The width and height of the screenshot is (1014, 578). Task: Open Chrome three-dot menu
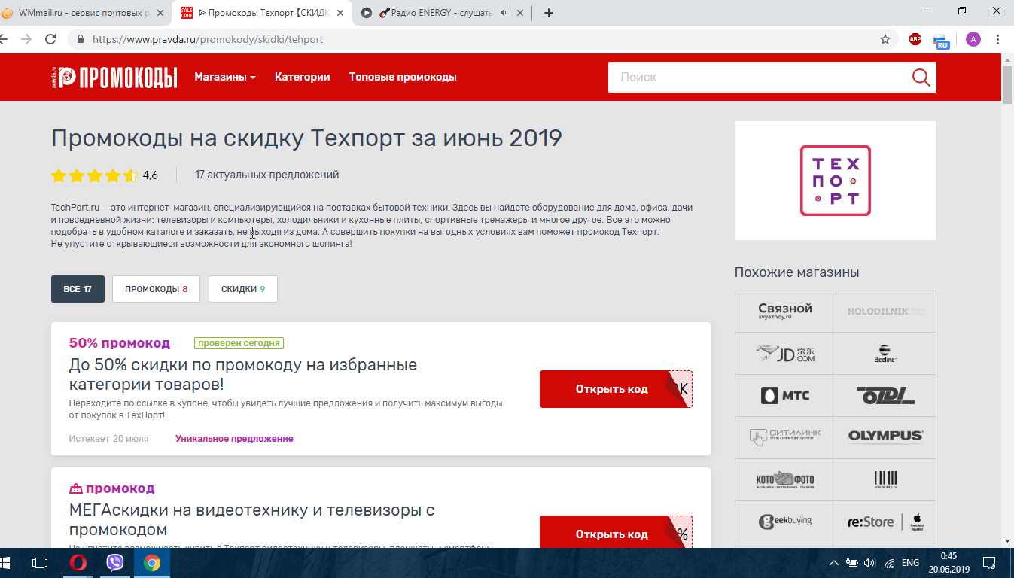point(997,39)
